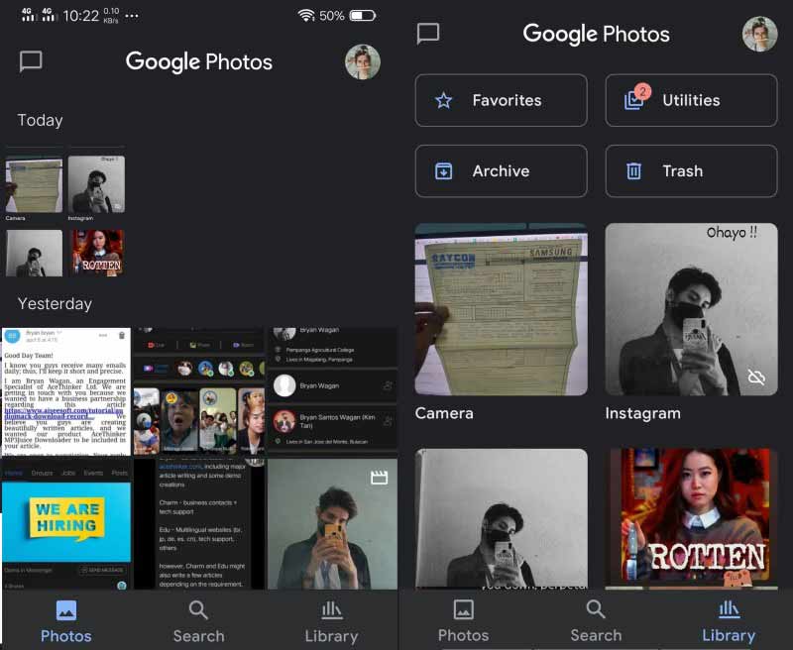Open the Instagram album
Viewport: 793px width, 650px height.
[x=691, y=310]
